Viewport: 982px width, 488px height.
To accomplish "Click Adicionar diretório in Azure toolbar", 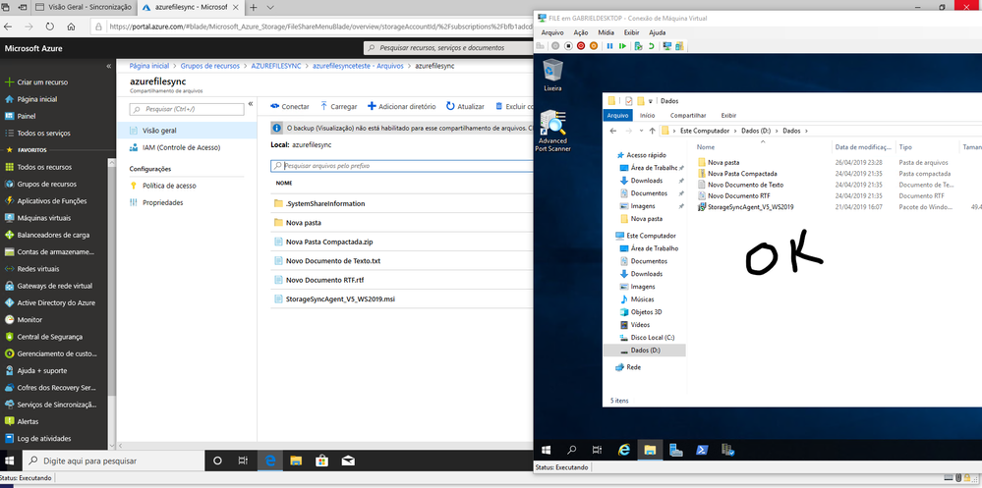I will [402, 106].
